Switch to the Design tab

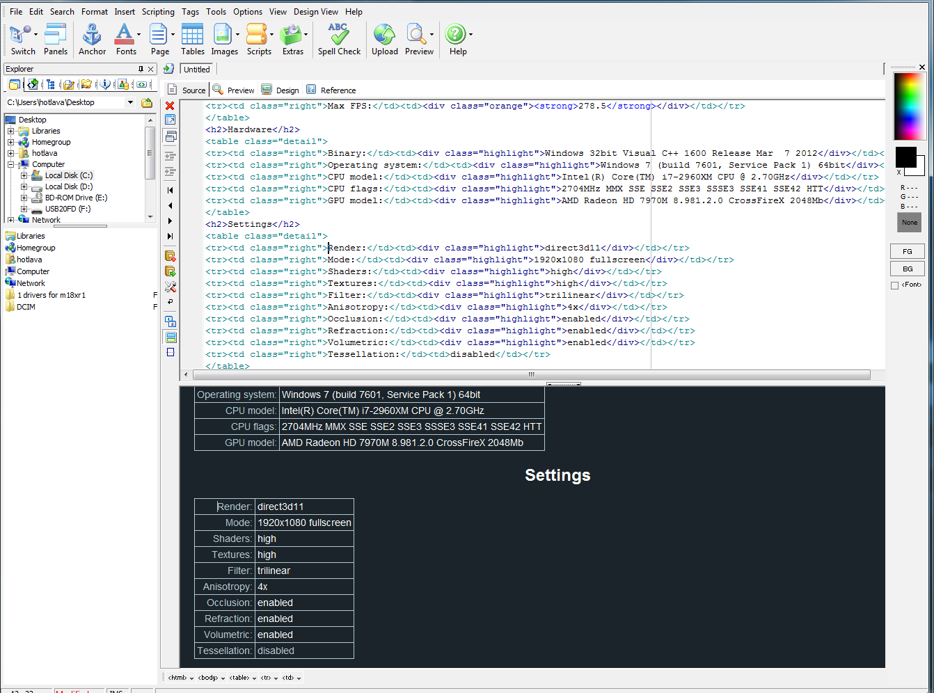[280, 90]
